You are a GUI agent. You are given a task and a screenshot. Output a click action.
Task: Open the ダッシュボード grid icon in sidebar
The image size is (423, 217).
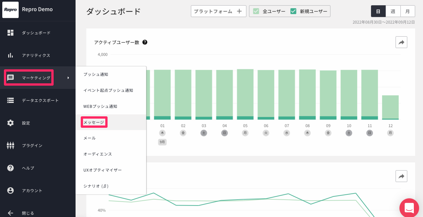pyautogui.click(x=10, y=33)
